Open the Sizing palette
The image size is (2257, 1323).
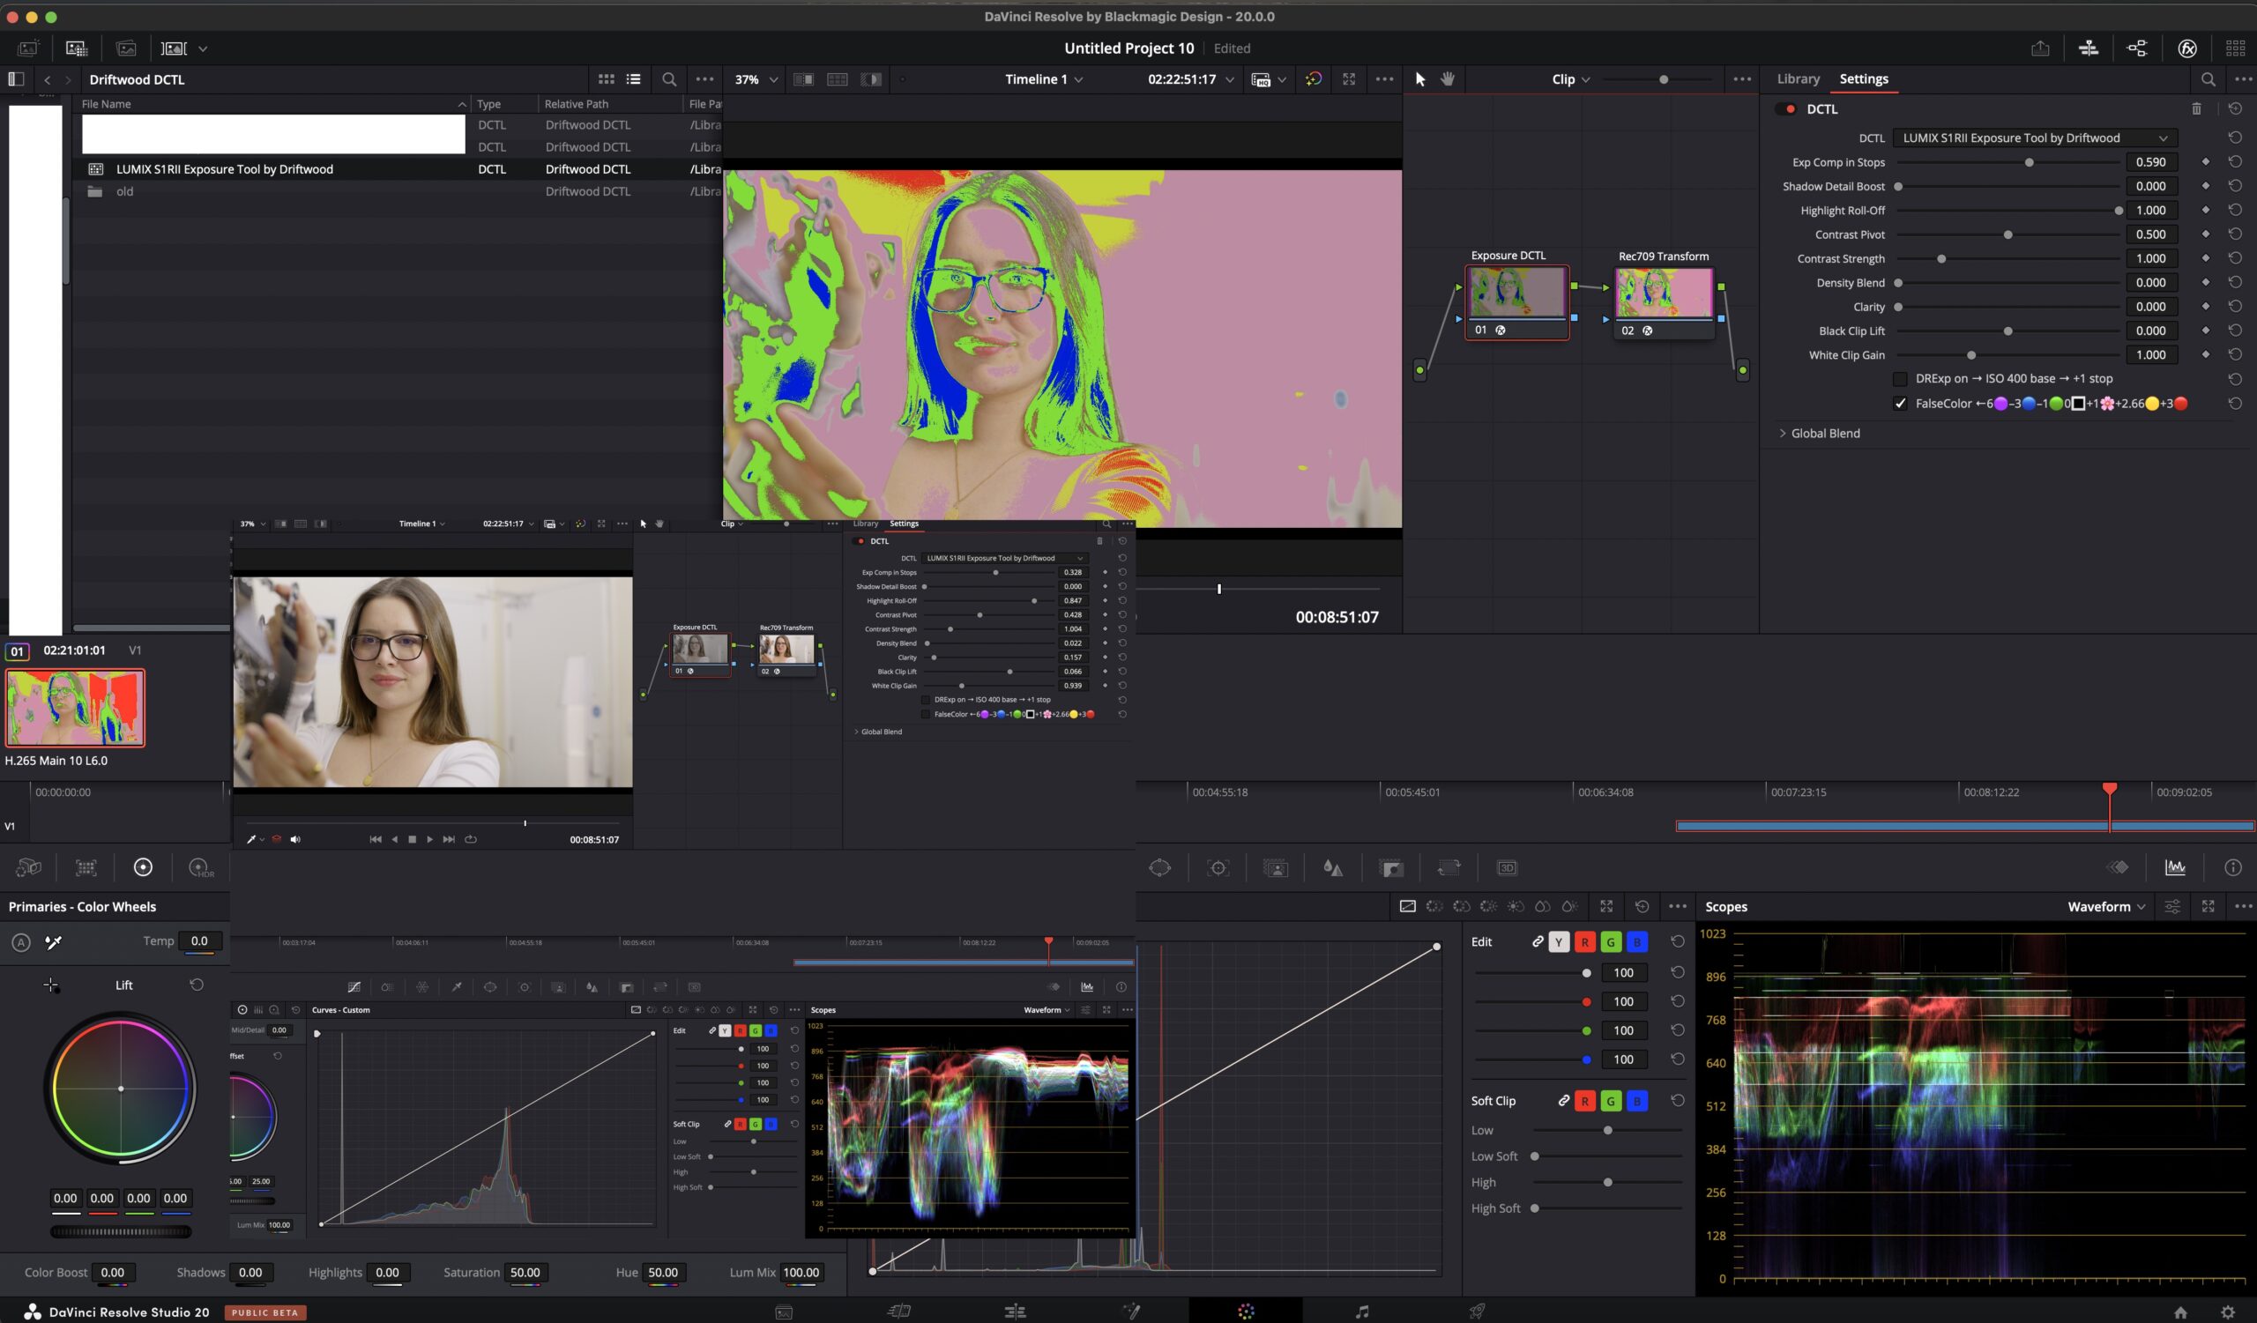pos(1449,867)
